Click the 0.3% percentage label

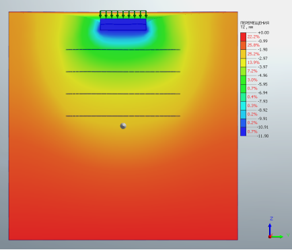click(252, 106)
